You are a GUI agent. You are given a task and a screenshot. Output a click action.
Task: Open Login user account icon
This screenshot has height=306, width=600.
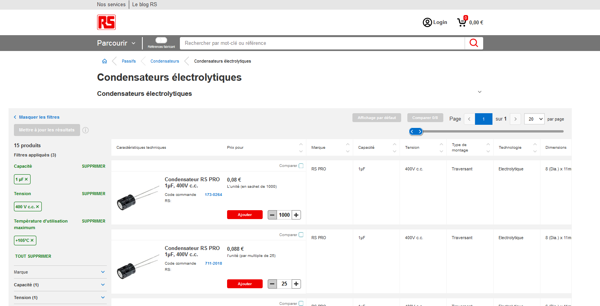(427, 22)
